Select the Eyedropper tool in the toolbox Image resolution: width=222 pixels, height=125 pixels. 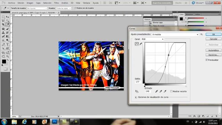point(8,25)
